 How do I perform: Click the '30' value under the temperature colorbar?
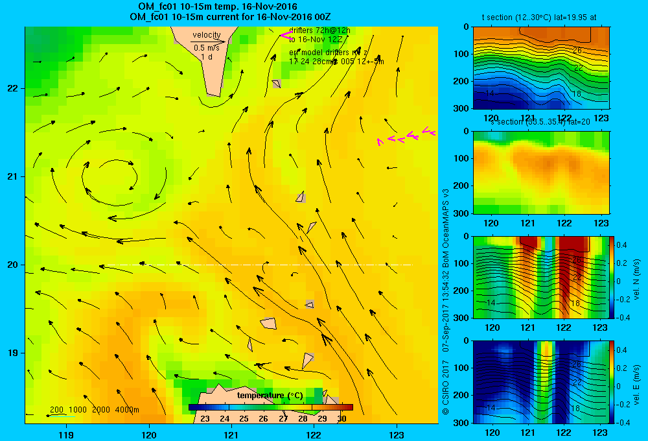341,419
